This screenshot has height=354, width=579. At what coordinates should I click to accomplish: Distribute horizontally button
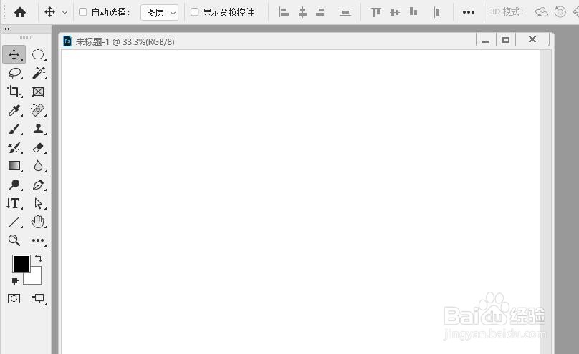pos(438,12)
